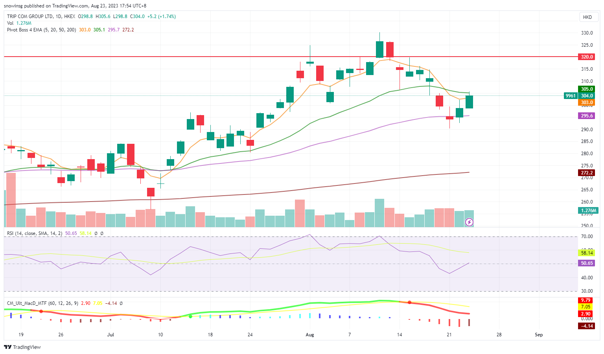Click the 28 date axis label
The height and width of the screenshot is (354, 604).
click(499, 335)
